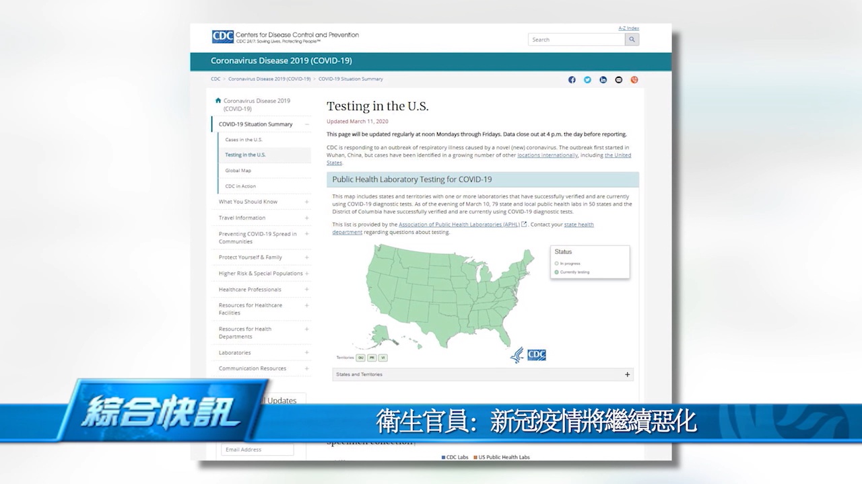Open the syndicate icon beside the email icon
This screenshot has height=484, width=862.
click(634, 79)
